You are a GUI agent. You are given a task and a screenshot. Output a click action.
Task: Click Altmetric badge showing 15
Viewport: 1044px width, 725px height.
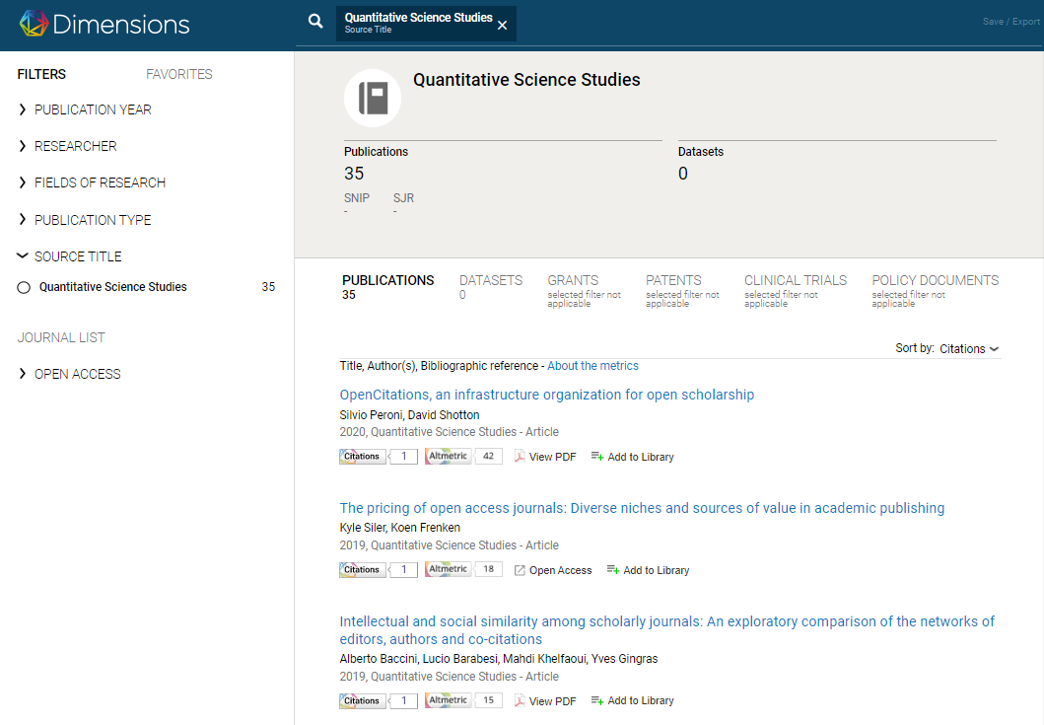[463, 700]
